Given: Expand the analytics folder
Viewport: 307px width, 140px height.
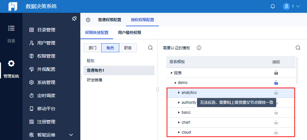Looking at the screenshot, I should click(x=179, y=93).
